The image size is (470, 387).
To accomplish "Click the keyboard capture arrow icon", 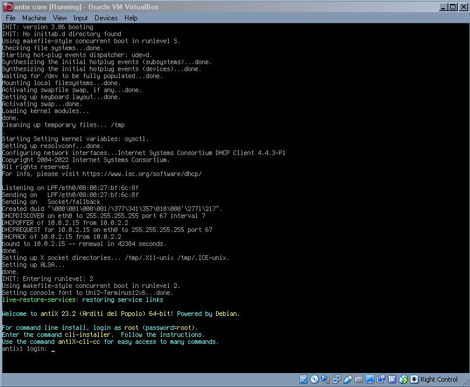I will (414, 379).
